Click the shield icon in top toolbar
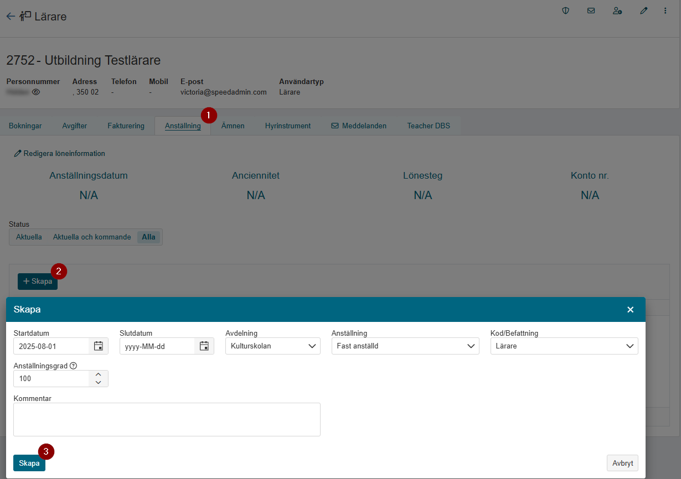 tap(565, 11)
